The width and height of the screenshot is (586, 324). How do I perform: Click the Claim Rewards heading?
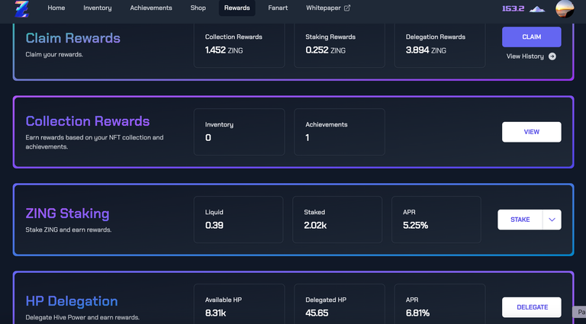[x=73, y=38]
